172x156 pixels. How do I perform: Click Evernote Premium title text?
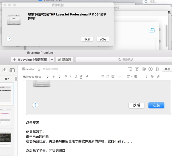click(x=40, y=53)
